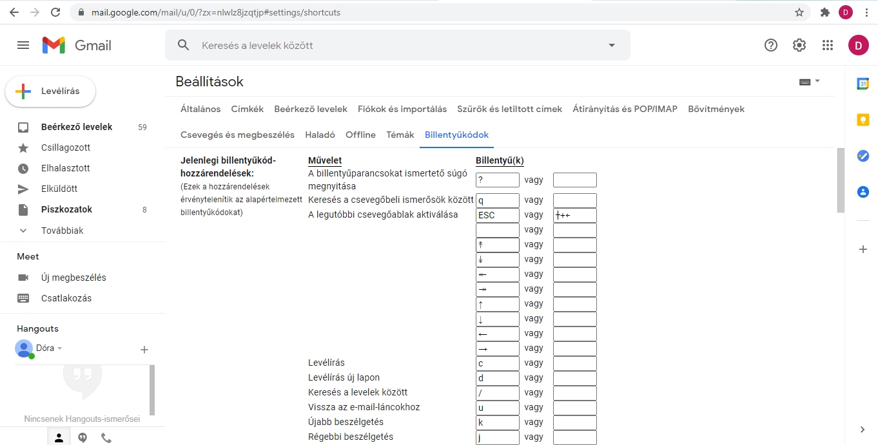878x445 pixels.
Task: Open Google Keep in the side panel
Action: pyautogui.click(x=863, y=120)
